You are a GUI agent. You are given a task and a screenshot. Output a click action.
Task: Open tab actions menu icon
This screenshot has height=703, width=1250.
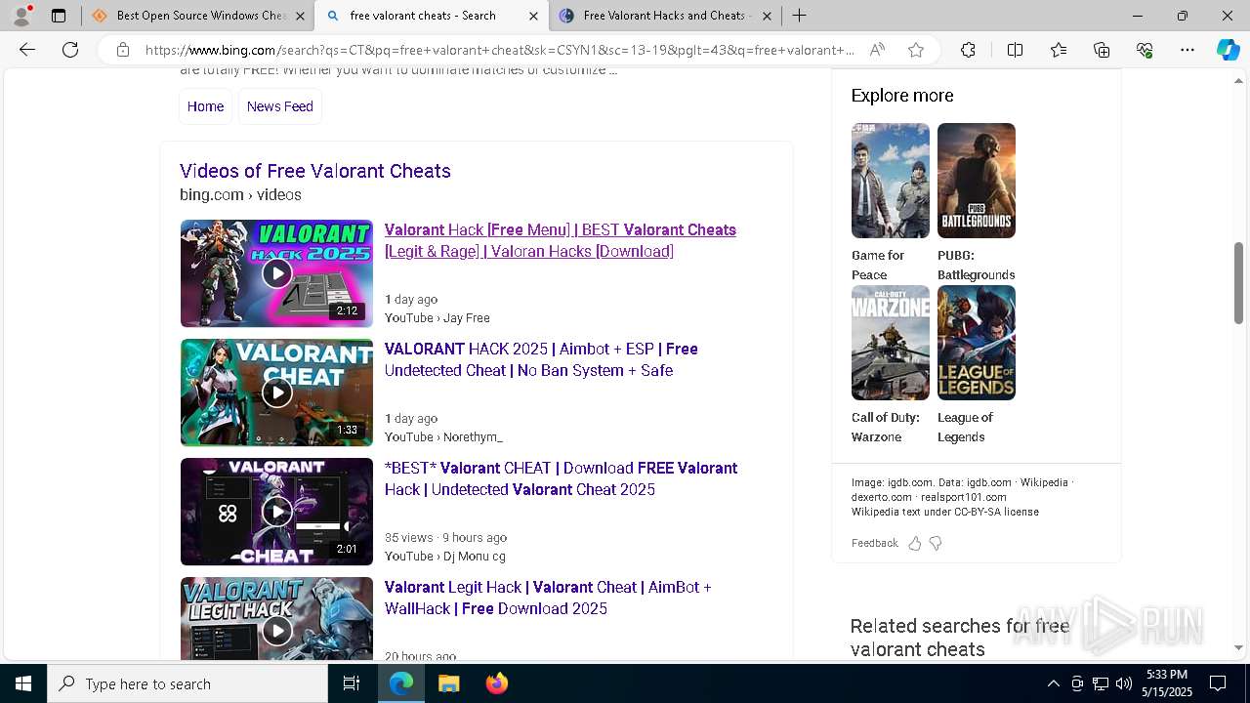(x=59, y=16)
